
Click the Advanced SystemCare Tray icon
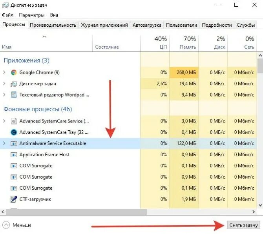14,132
